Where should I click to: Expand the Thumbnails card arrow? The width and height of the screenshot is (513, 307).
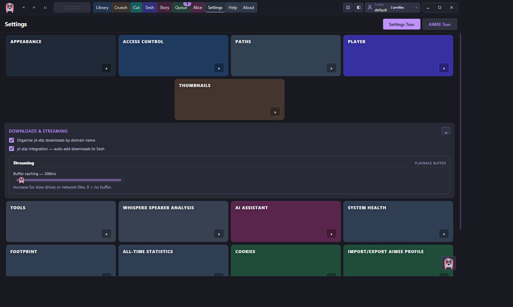pyautogui.click(x=275, y=112)
